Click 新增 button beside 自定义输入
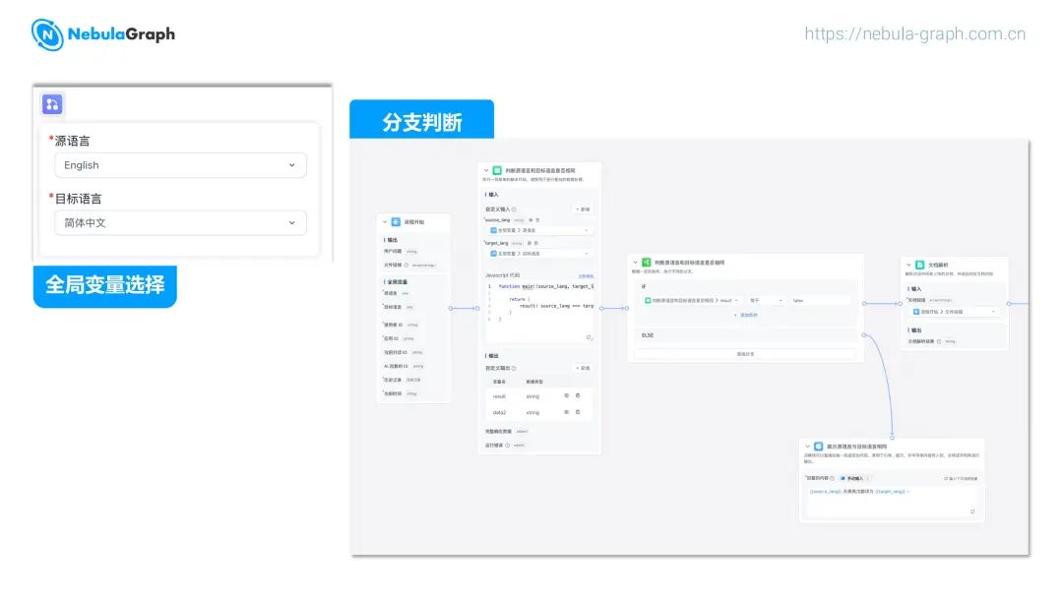Viewport: 1063px width, 598px height. 583,209
